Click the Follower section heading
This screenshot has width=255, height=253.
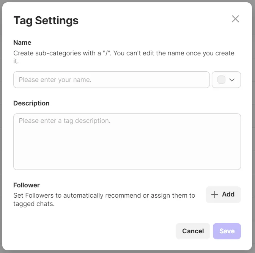click(x=27, y=185)
